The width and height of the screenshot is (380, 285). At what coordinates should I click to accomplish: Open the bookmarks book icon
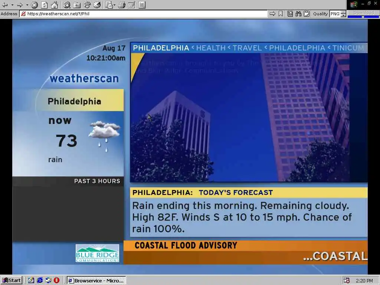click(290, 14)
